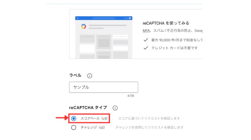This screenshot has height=140, width=251.
Task: Click the チャレンジを使用してリクエストを検証します description
Action: [x=149, y=127]
